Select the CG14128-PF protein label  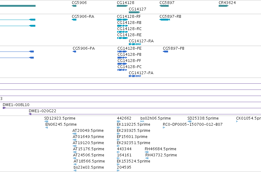click(129, 61)
